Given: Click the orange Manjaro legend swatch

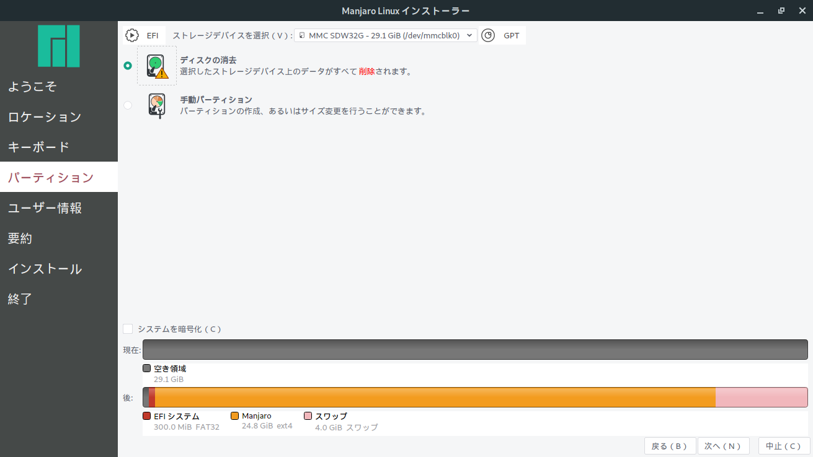Looking at the screenshot, I should [x=235, y=416].
